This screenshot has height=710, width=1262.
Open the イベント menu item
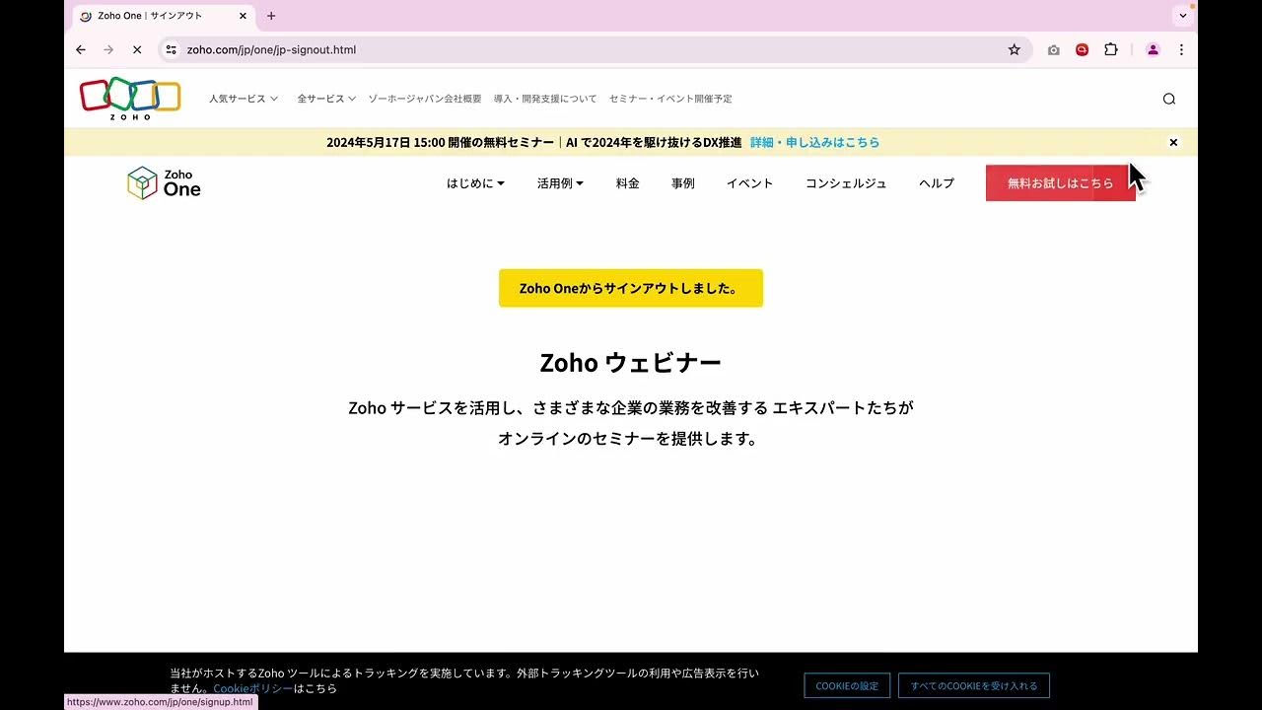click(x=750, y=183)
